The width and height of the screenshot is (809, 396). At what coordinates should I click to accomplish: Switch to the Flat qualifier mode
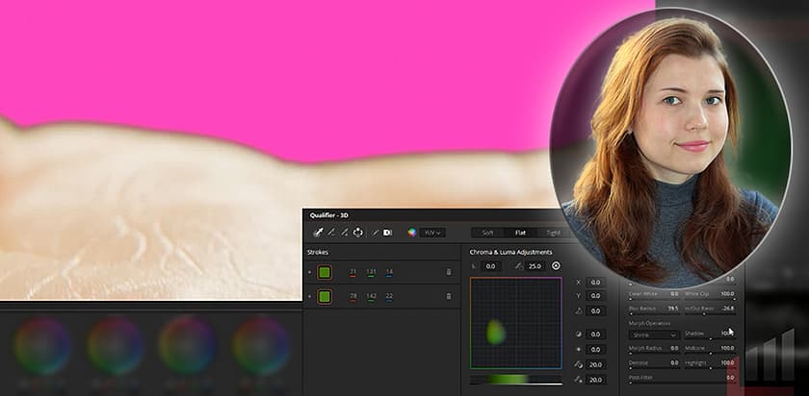[520, 233]
